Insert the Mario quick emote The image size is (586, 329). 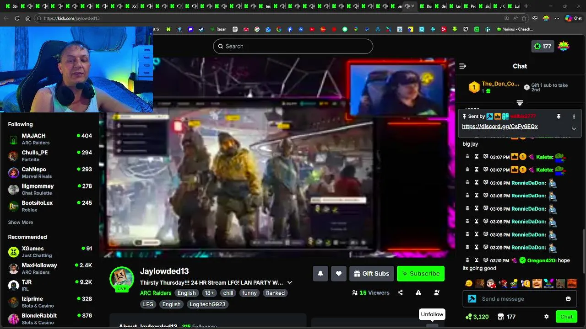[x=503, y=283]
